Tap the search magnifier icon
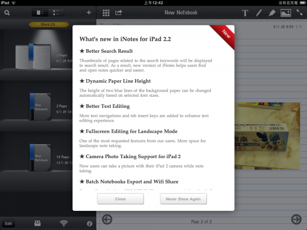This screenshot has width=307, height=230. pos(7,13)
